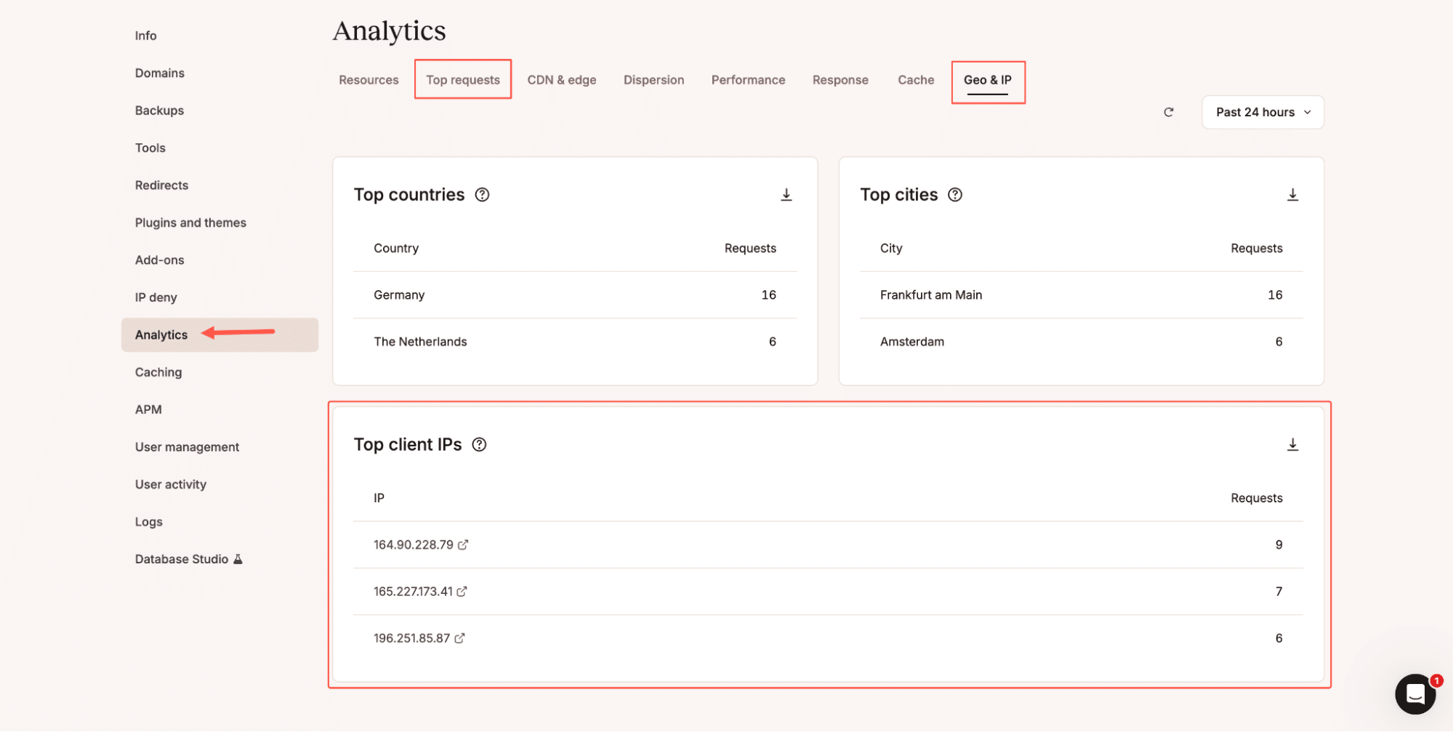Open the Cache analytics tab
The height and width of the screenshot is (732, 1453).
(x=915, y=80)
